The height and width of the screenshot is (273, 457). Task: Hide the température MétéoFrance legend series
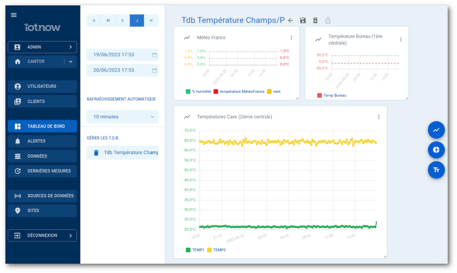[x=239, y=91]
